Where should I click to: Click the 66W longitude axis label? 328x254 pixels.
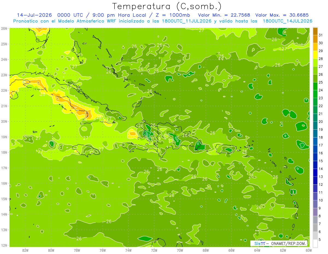pos(232,250)
